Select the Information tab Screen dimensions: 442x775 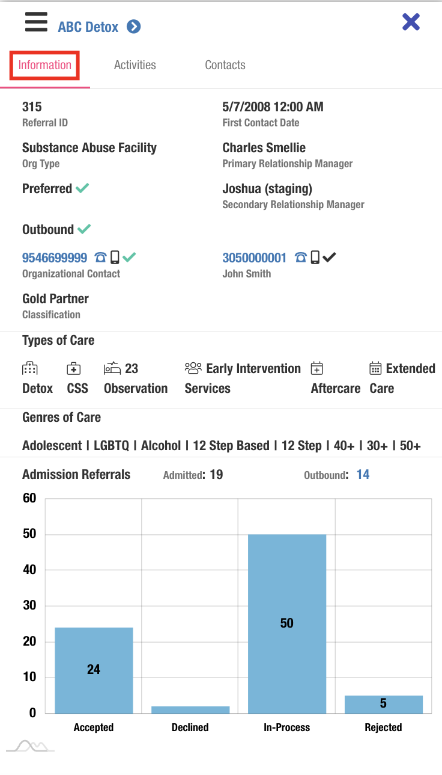click(45, 65)
